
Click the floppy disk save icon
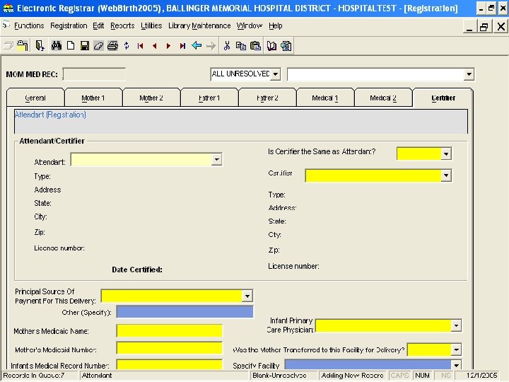(84, 46)
